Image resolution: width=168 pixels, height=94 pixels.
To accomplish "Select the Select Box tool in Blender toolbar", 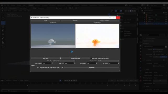I will pyautogui.click(x=3, y=15).
